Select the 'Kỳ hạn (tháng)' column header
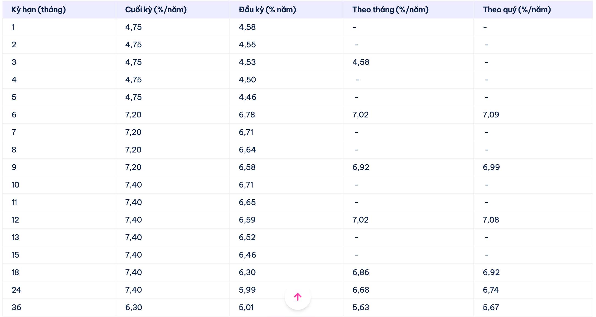596x317 pixels. 39,10
